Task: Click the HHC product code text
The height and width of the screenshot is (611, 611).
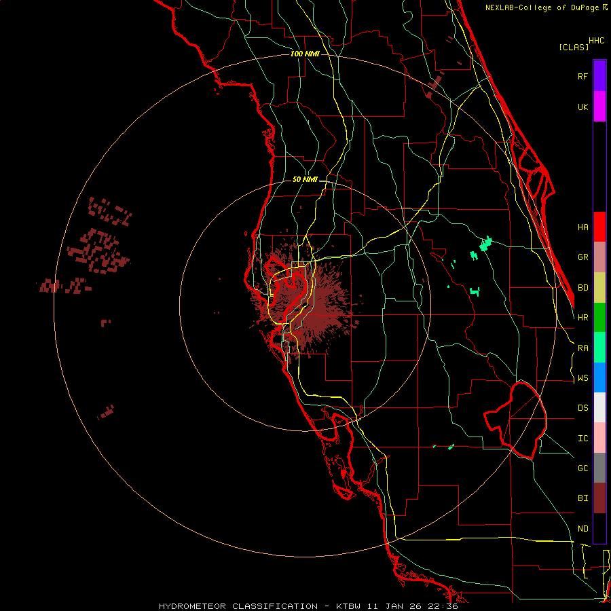Action: pos(597,41)
